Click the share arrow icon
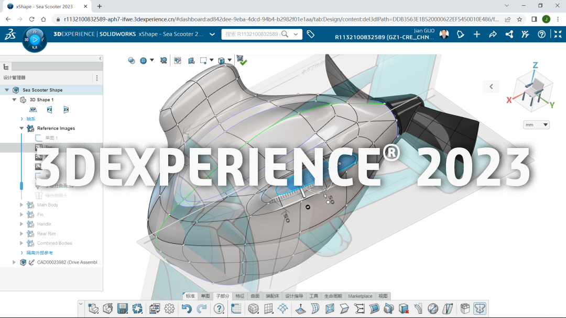This screenshot has width=566, height=318. [x=493, y=34]
